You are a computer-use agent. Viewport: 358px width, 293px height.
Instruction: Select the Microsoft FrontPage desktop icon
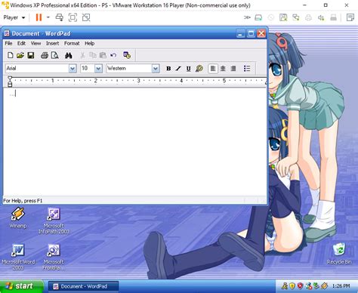pos(54,257)
